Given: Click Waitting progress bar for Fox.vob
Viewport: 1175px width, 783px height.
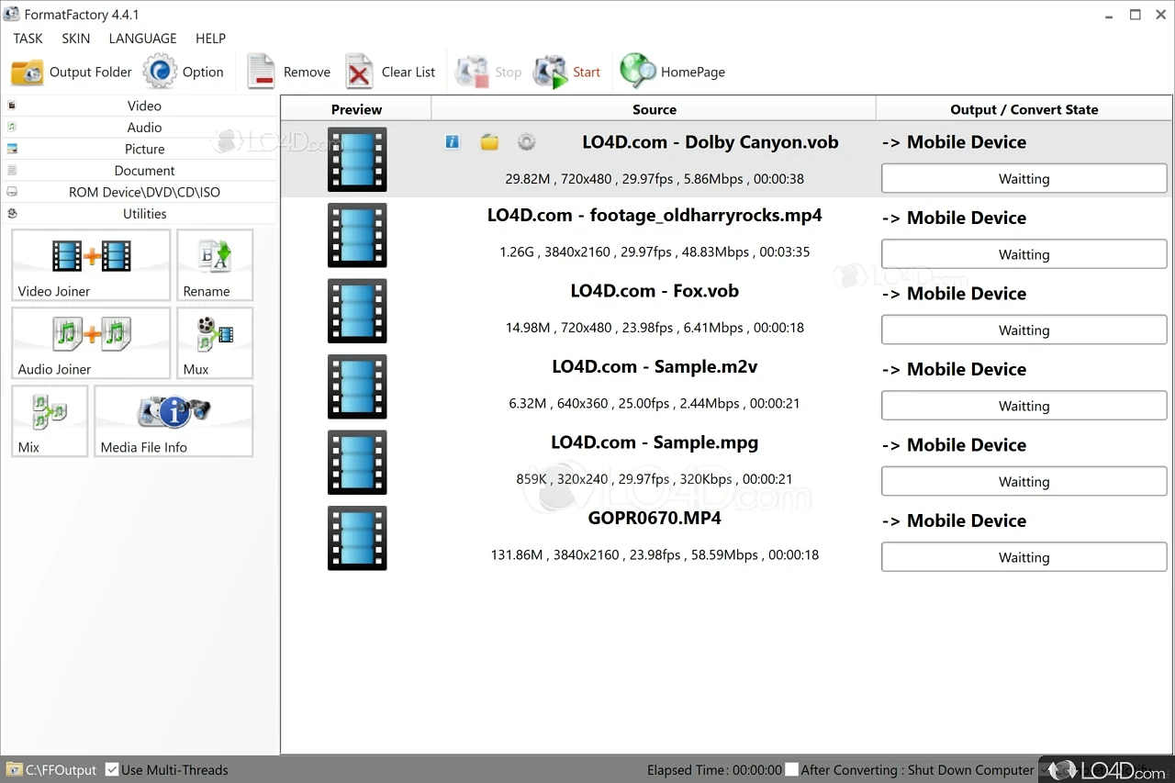Looking at the screenshot, I should pyautogui.click(x=1024, y=330).
